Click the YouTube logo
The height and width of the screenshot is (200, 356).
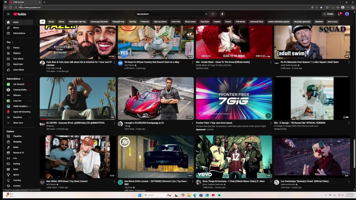pyautogui.click(x=20, y=14)
